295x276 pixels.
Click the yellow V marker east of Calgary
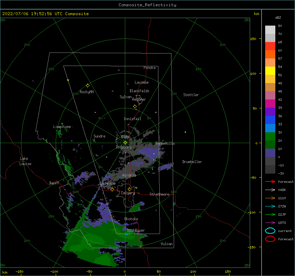click(136, 188)
